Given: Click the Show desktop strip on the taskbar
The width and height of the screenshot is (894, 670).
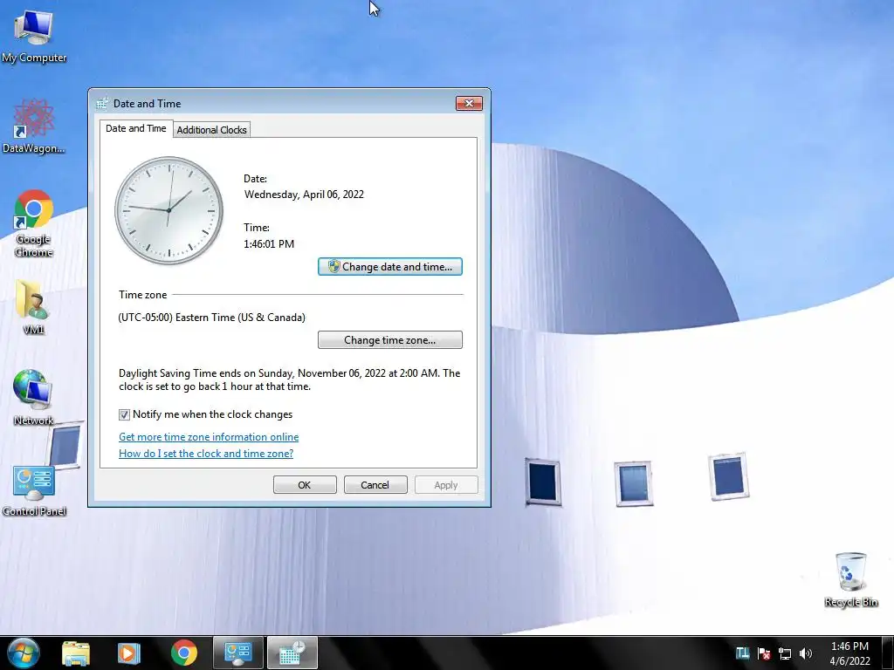Looking at the screenshot, I should [888, 653].
